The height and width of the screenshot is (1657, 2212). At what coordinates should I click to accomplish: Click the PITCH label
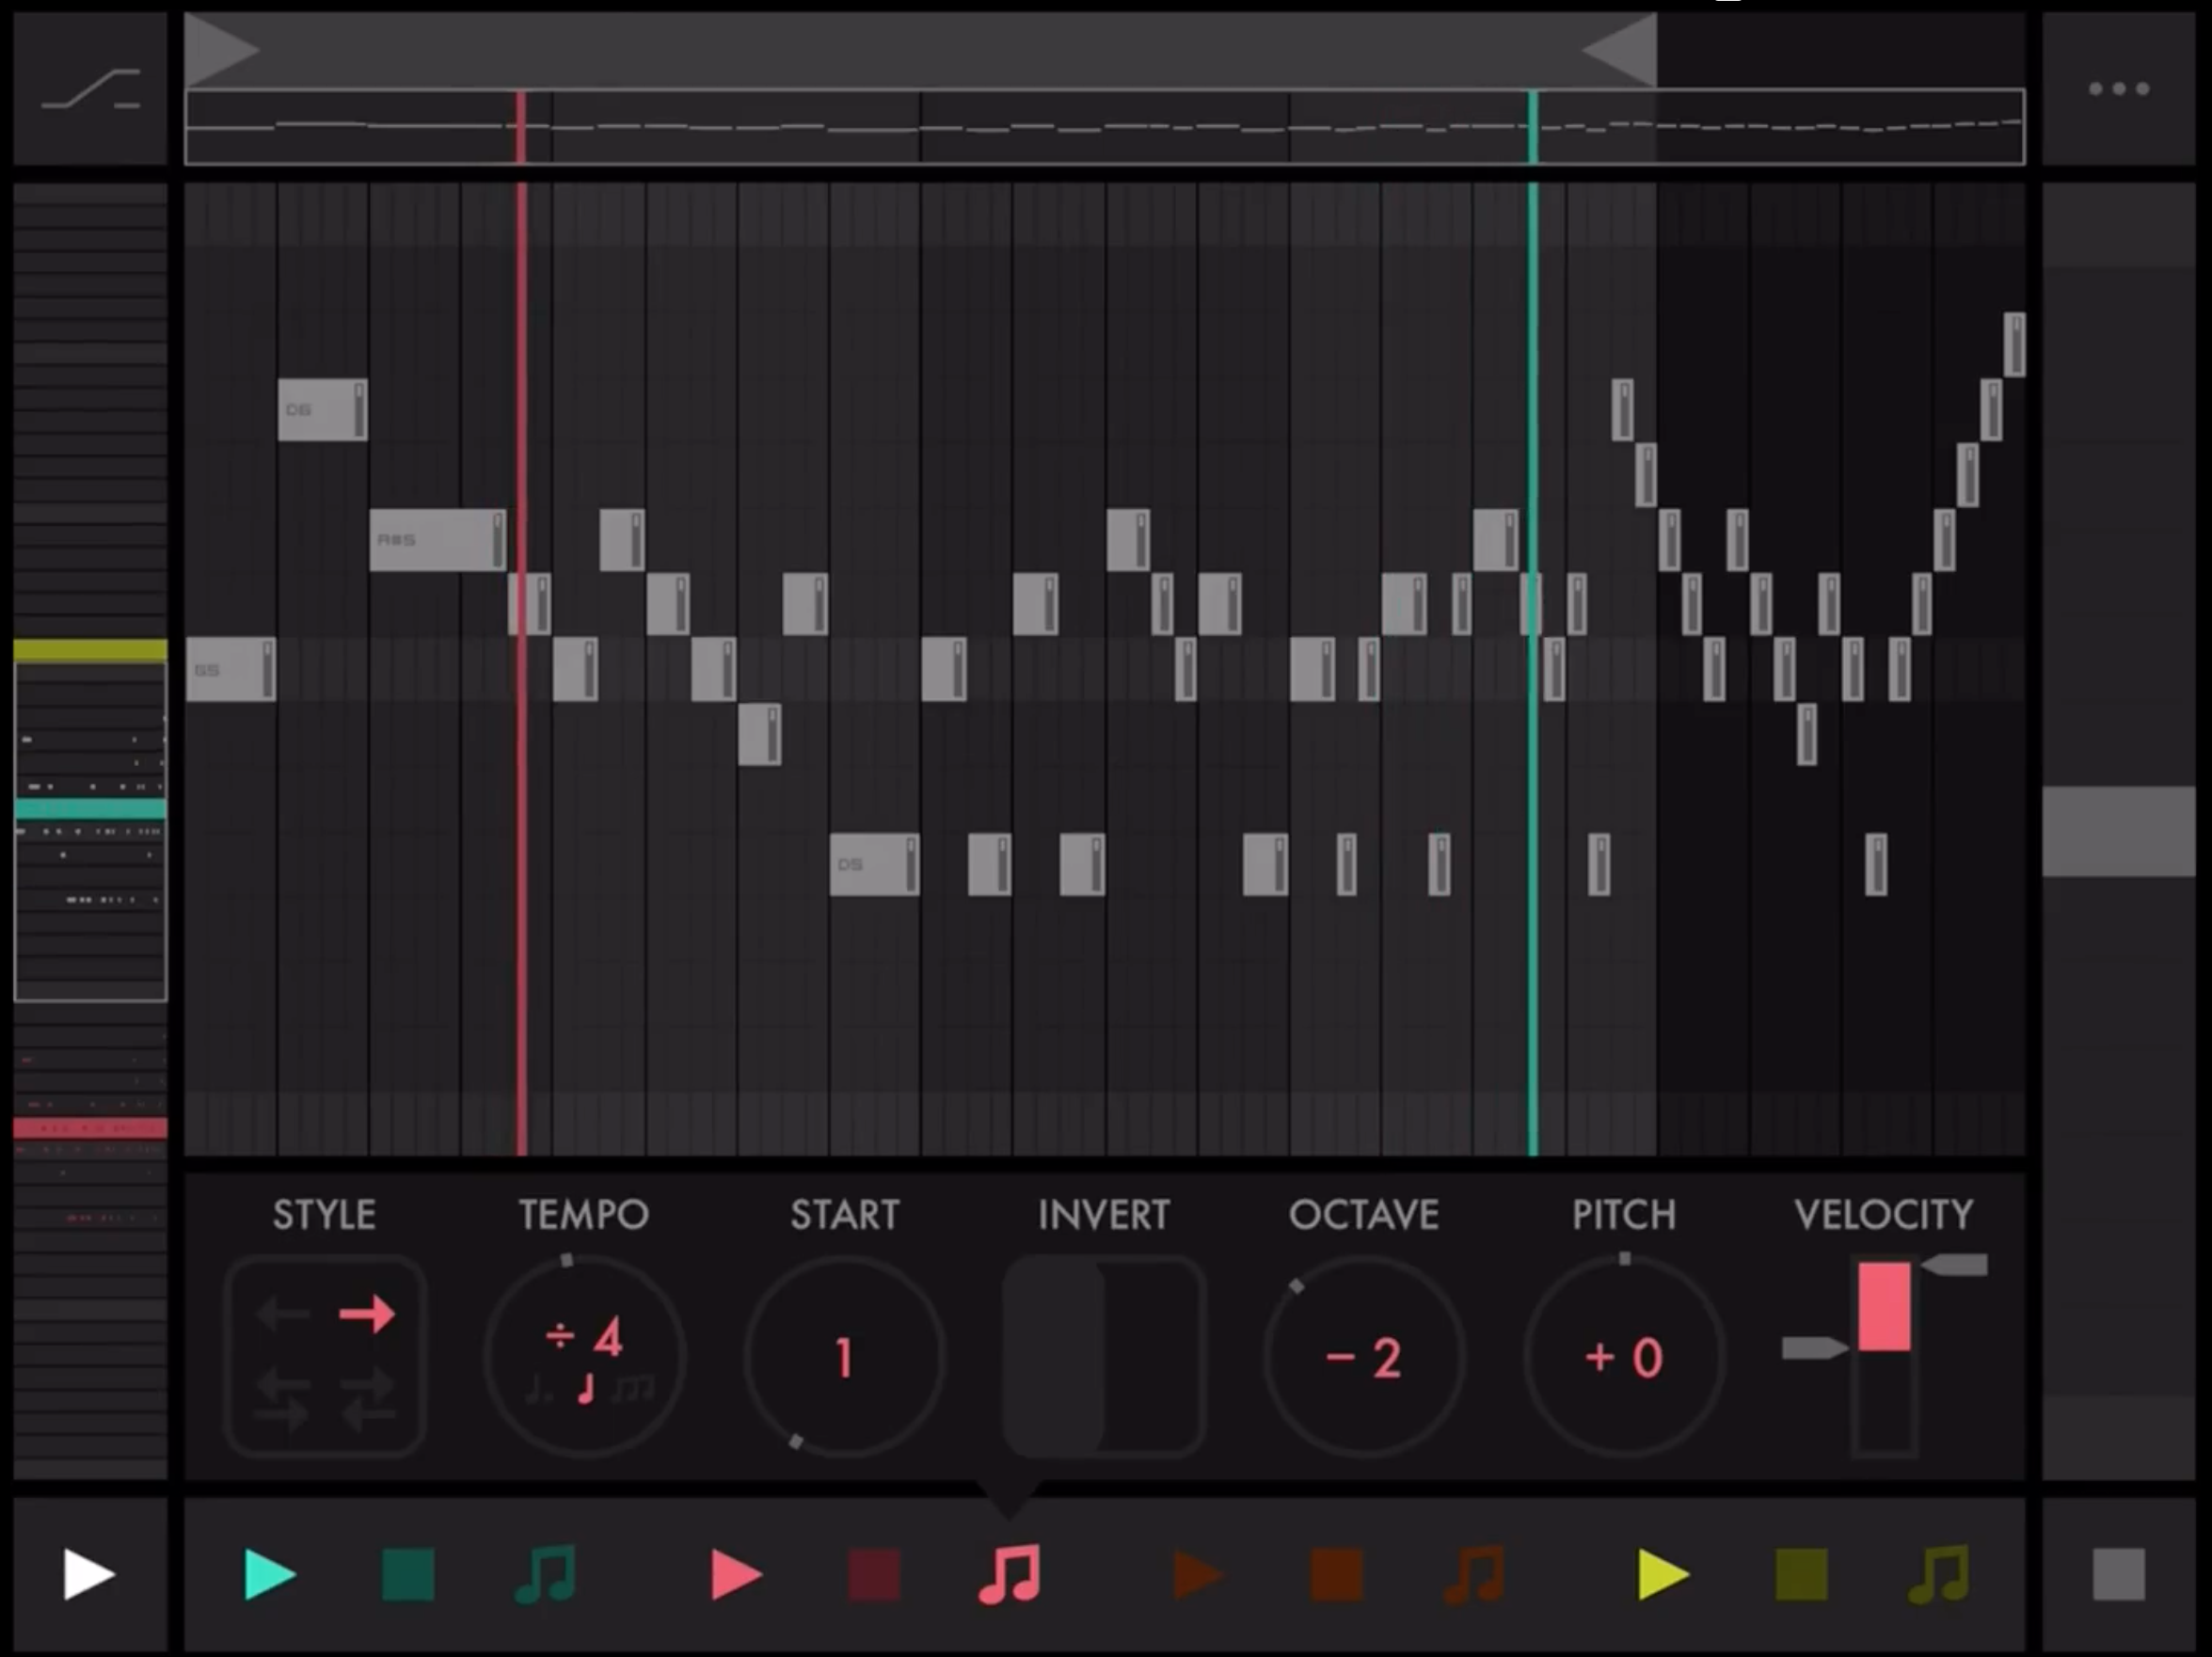pyautogui.click(x=1624, y=1214)
